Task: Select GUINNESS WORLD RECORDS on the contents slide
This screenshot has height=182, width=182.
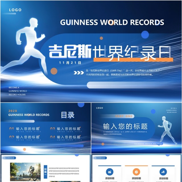Action: click(29, 115)
